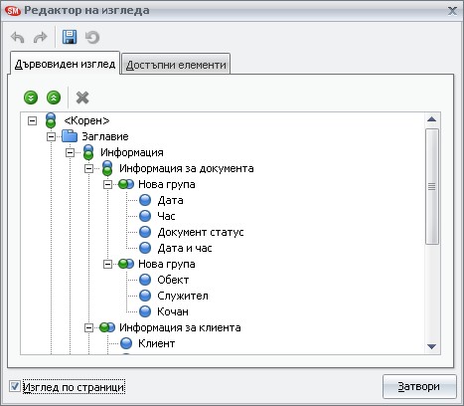Select the Документ статус tree item
The width and height of the screenshot is (464, 406).
click(201, 232)
